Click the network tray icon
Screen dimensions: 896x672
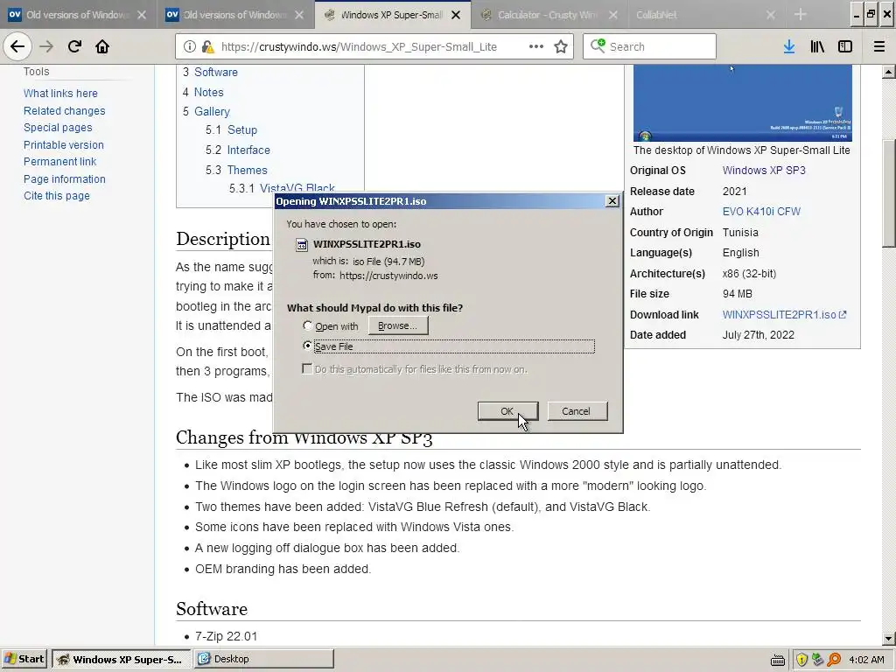tap(818, 660)
